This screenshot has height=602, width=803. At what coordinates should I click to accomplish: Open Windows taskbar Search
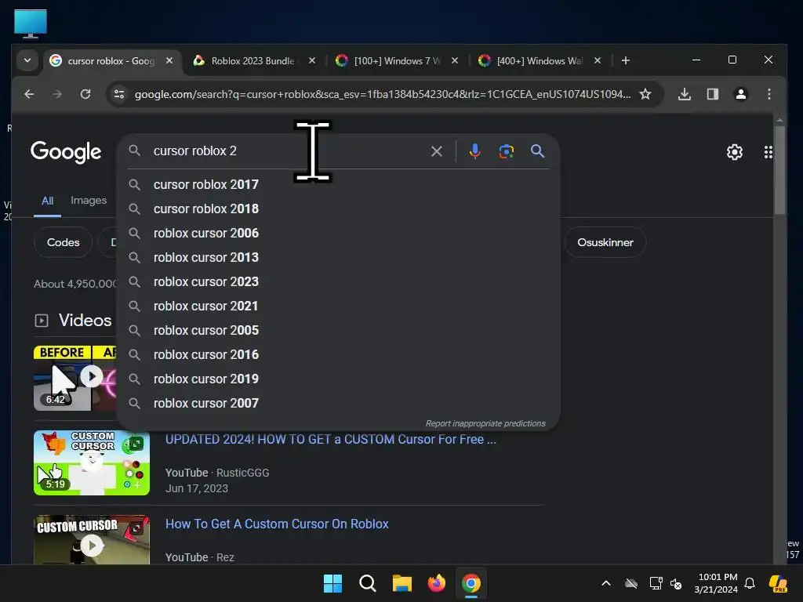pos(367,583)
